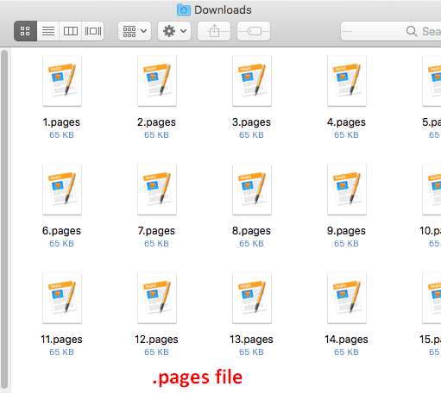This screenshot has width=441, height=393.
Task: Select the 11.pages file icon
Action: tap(62, 298)
